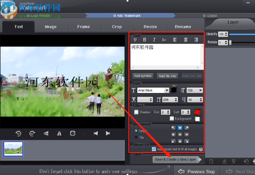Click the Add EXIF info button
Viewport: 255px width, 175px height.
pos(192,76)
